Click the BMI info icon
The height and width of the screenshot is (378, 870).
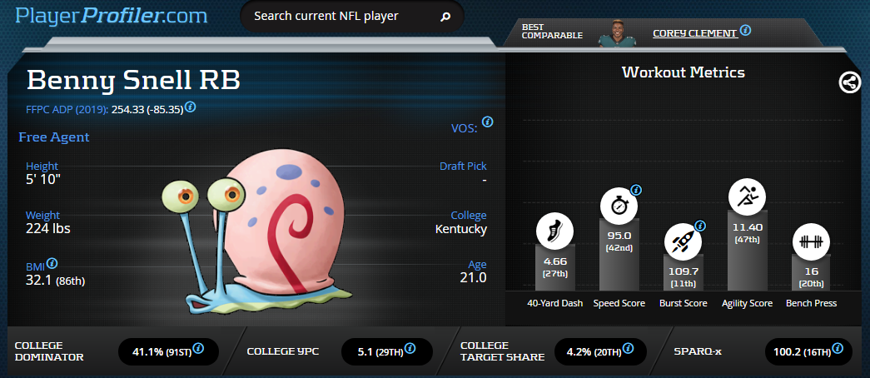52,263
